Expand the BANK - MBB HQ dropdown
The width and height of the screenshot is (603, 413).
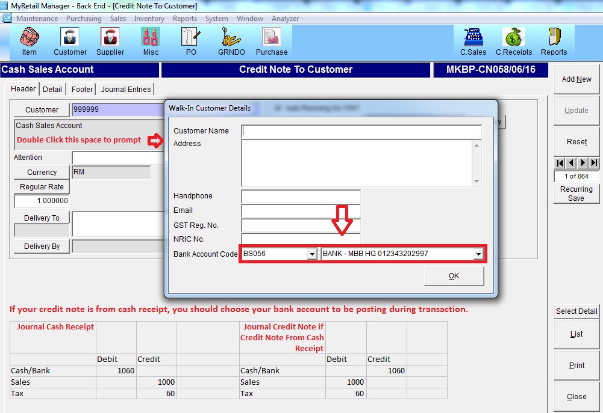click(x=478, y=254)
